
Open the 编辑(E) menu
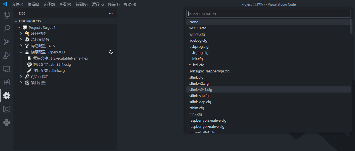click(34, 4)
